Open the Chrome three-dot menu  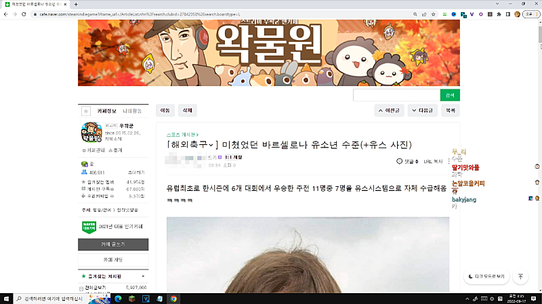click(x=537, y=14)
